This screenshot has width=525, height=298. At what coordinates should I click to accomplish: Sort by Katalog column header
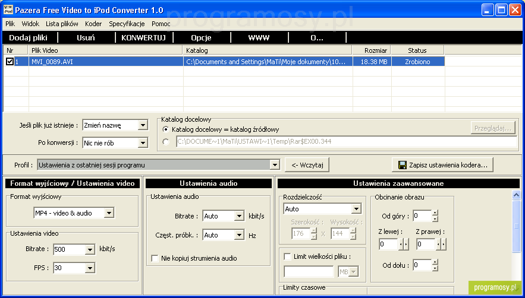point(268,50)
